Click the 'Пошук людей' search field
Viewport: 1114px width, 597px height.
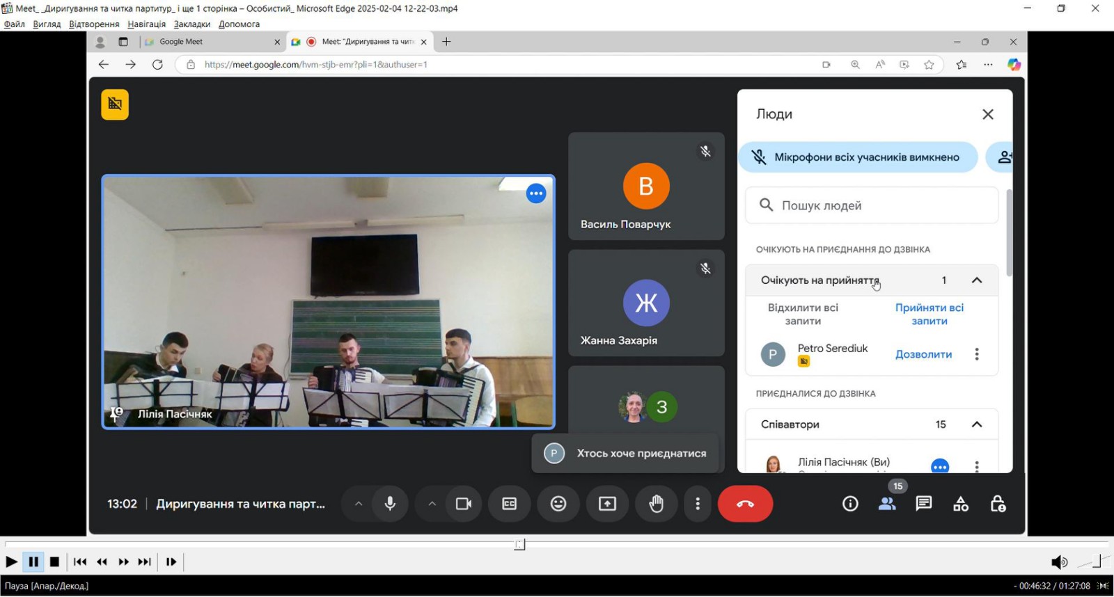[x=872, y=205]
